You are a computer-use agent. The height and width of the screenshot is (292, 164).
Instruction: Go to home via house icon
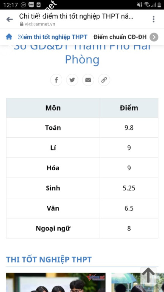(x=9, y=36)
